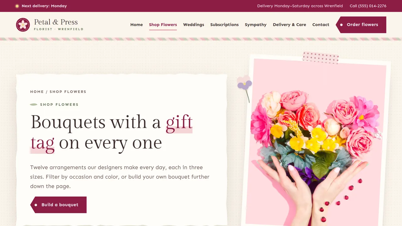Click the Order flowers button
The image size is (402, 226).
[x=361, y=25]
